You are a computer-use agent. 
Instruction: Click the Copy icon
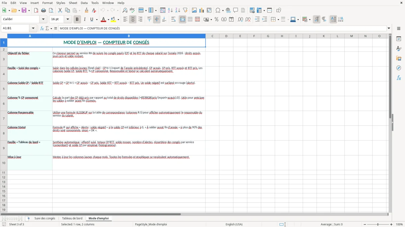[67, 10]
